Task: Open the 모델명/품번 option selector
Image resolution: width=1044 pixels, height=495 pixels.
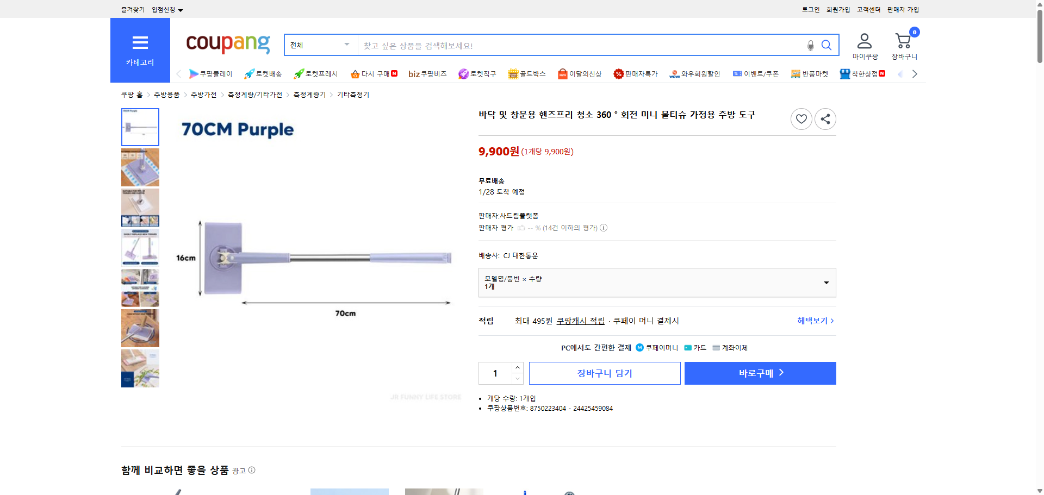Action: coord(656,282)
